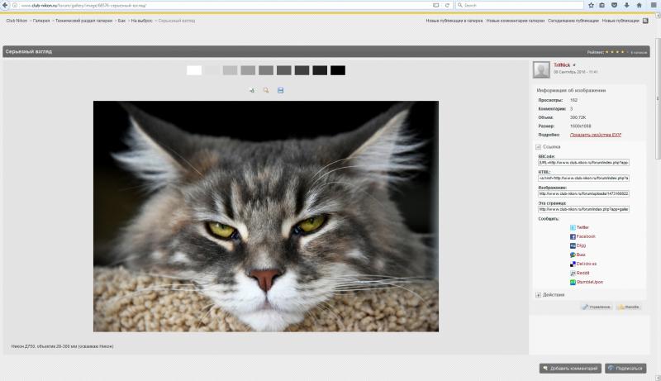Bookmark this page with the star icon
Viewport: 661px width, 381px height.
click(591, 6)
